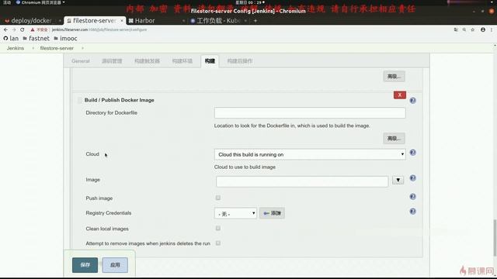
Task: Open a new browser tab with plus
Action: pos(255,21)
